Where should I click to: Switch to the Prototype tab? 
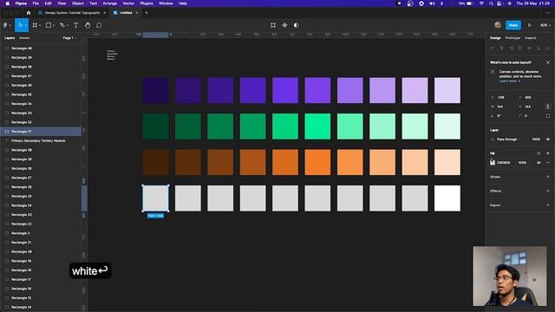(x=513, y=38)
